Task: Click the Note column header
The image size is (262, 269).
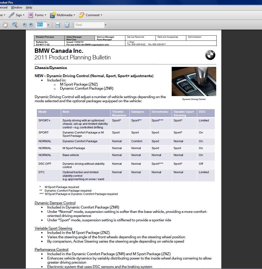Action: click(x=85, y=113)
